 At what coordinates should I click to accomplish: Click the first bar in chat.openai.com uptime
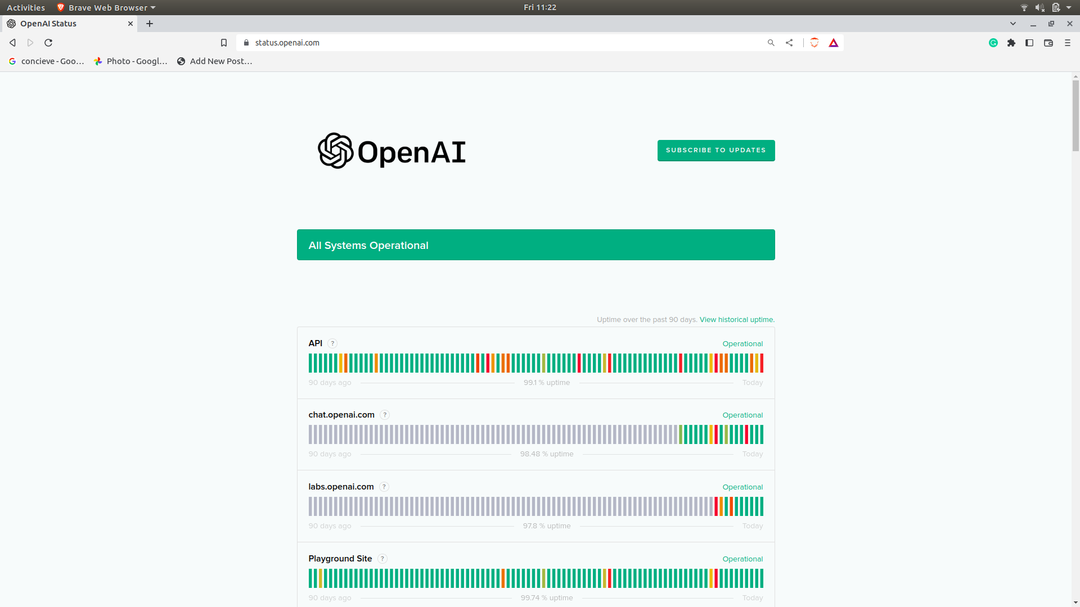[310, 434]
